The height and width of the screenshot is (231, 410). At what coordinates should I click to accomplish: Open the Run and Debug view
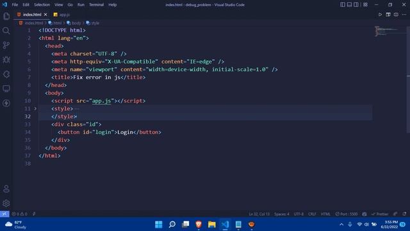click(x=6, y=60)
